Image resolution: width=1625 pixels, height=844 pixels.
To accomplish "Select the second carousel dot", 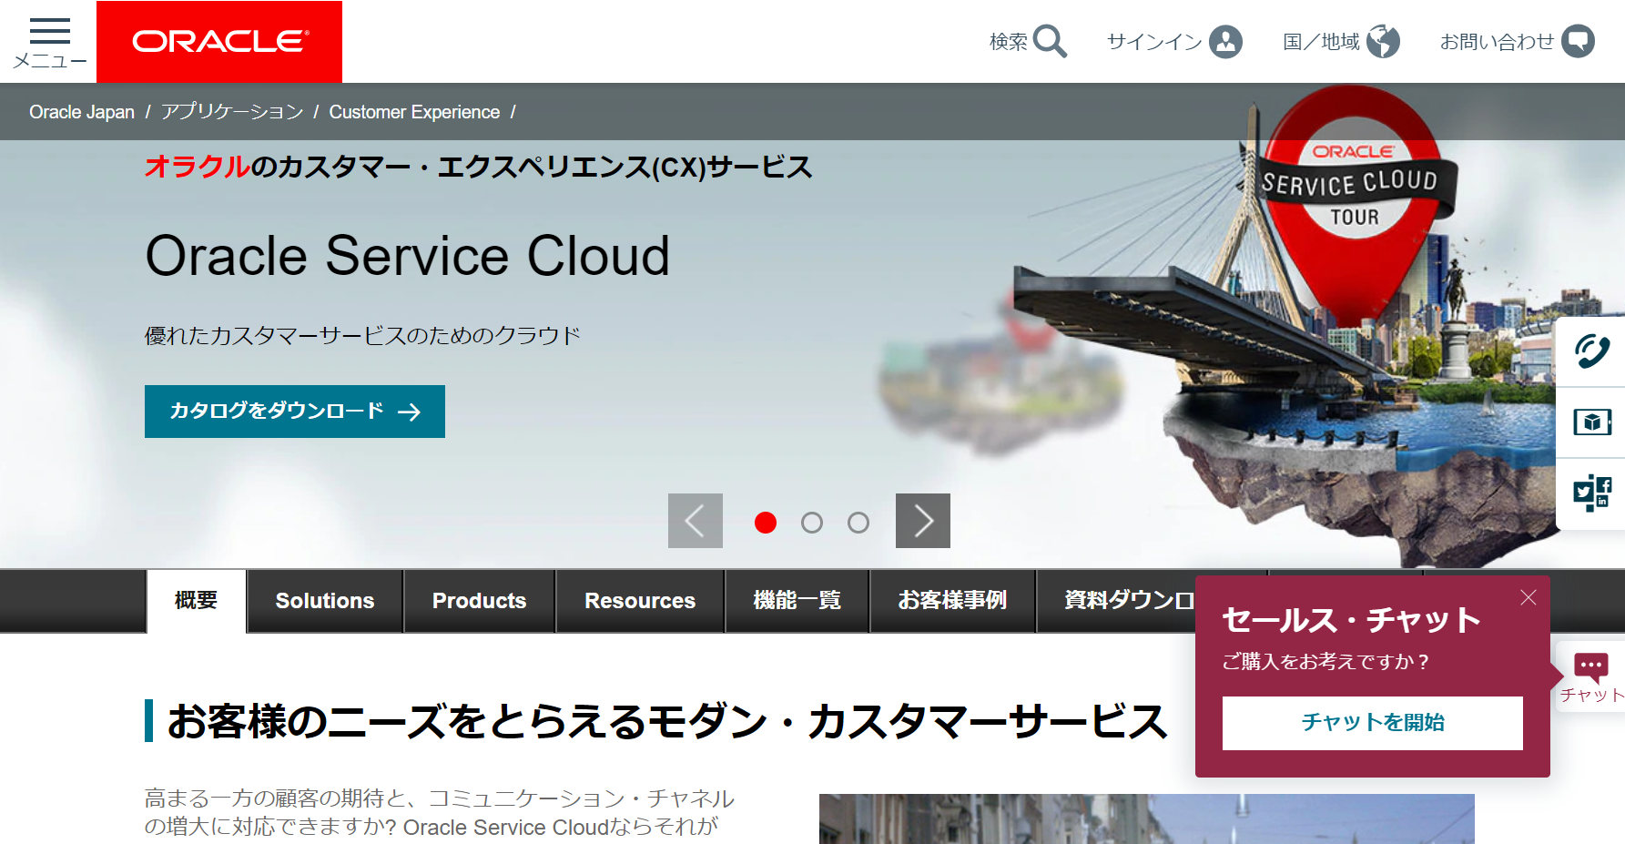I will tap(812, 523).
